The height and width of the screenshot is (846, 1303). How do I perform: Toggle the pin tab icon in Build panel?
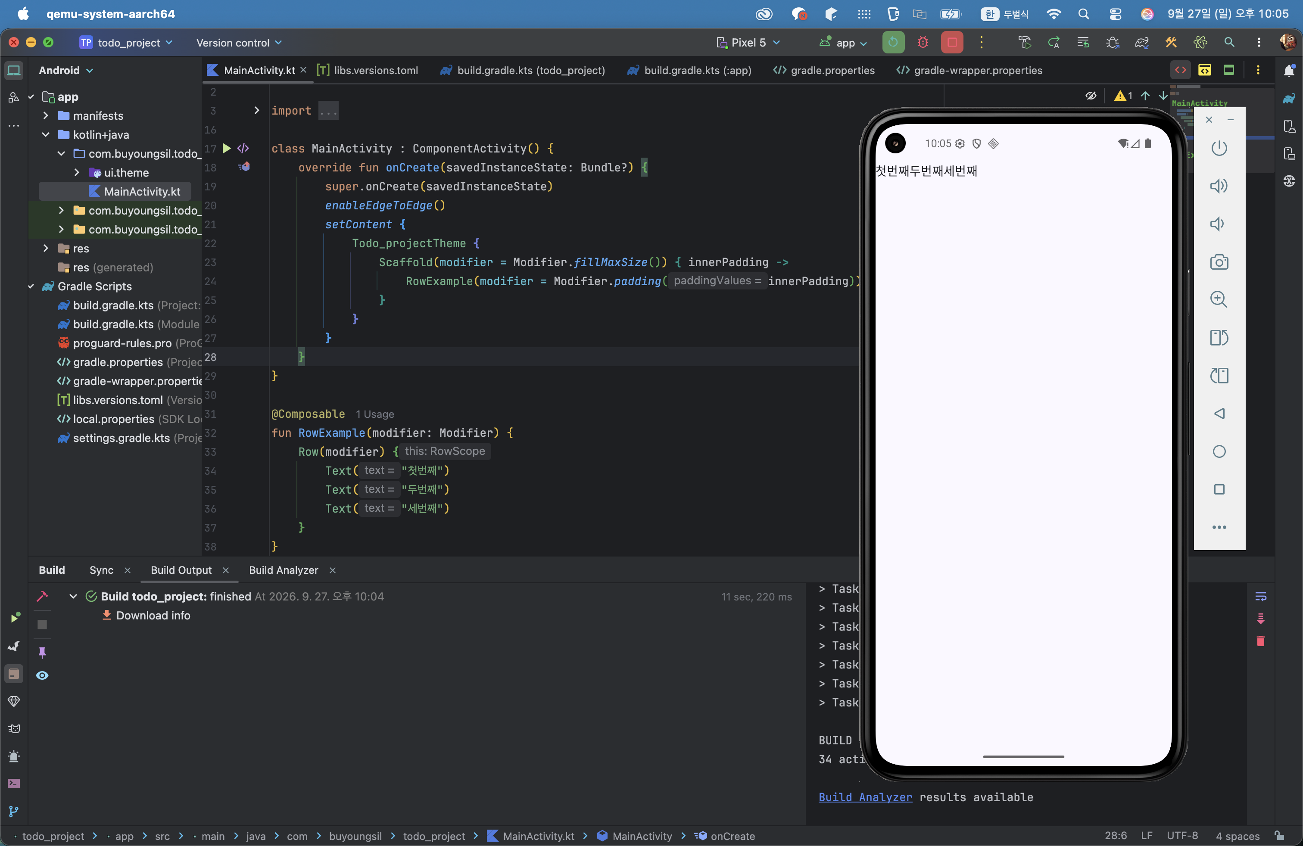coord(42,652)
